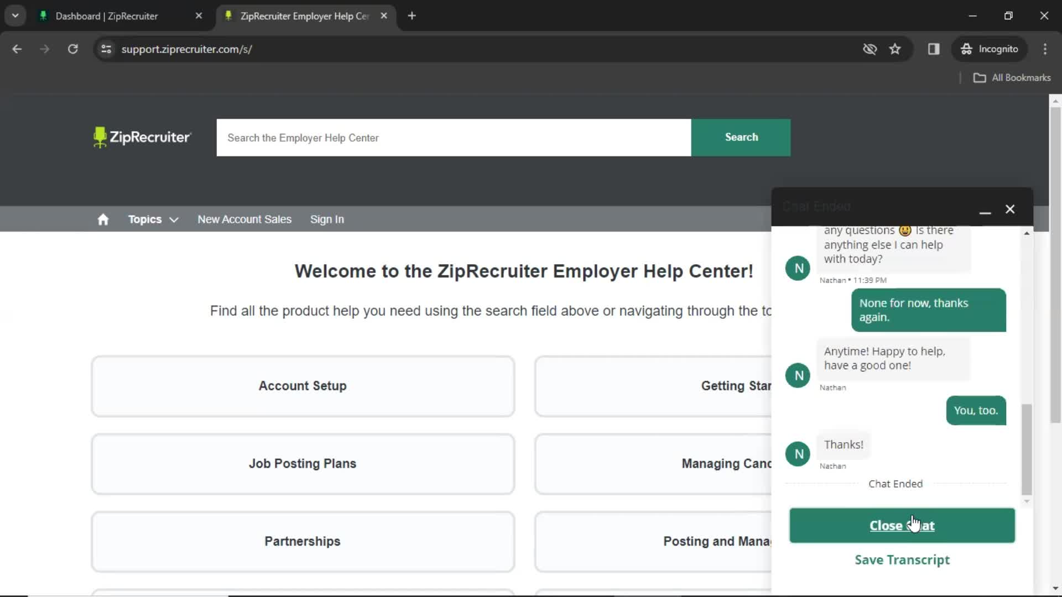Open the Sign In link
1062x597 pixels.
tap(327, 219)
